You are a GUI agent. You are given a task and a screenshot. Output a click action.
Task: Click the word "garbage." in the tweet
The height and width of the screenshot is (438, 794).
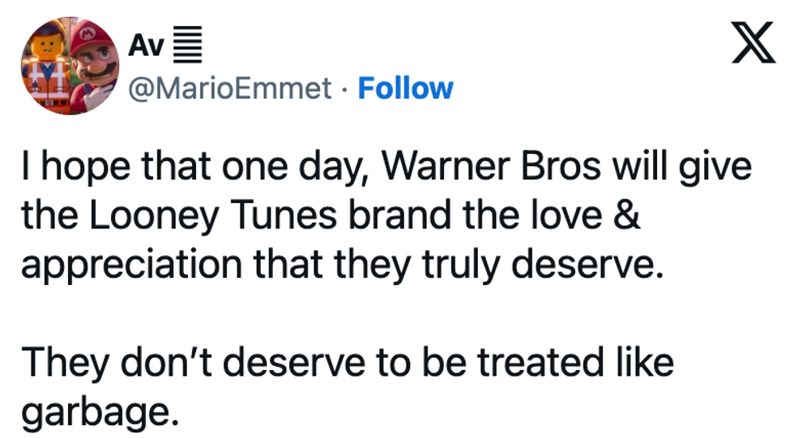coord(98,413)
